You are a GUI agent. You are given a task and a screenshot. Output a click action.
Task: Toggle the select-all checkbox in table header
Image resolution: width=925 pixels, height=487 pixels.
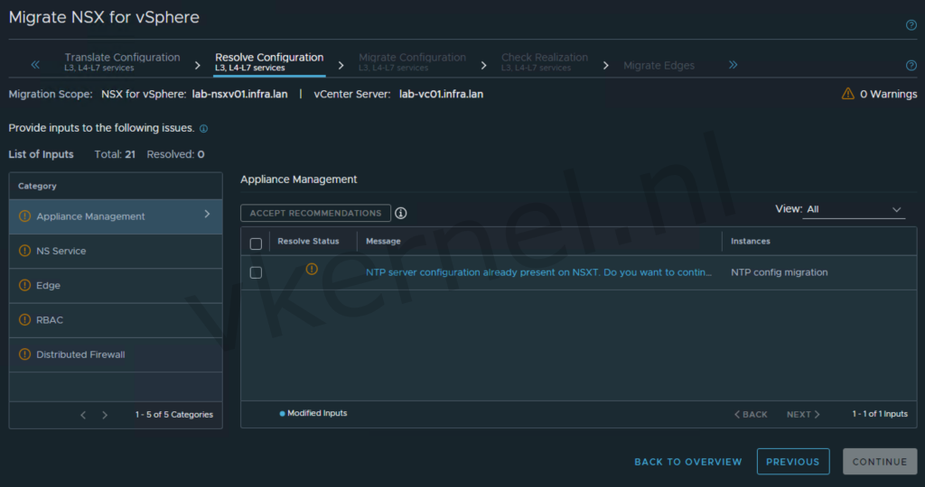(x=256, y=243)
